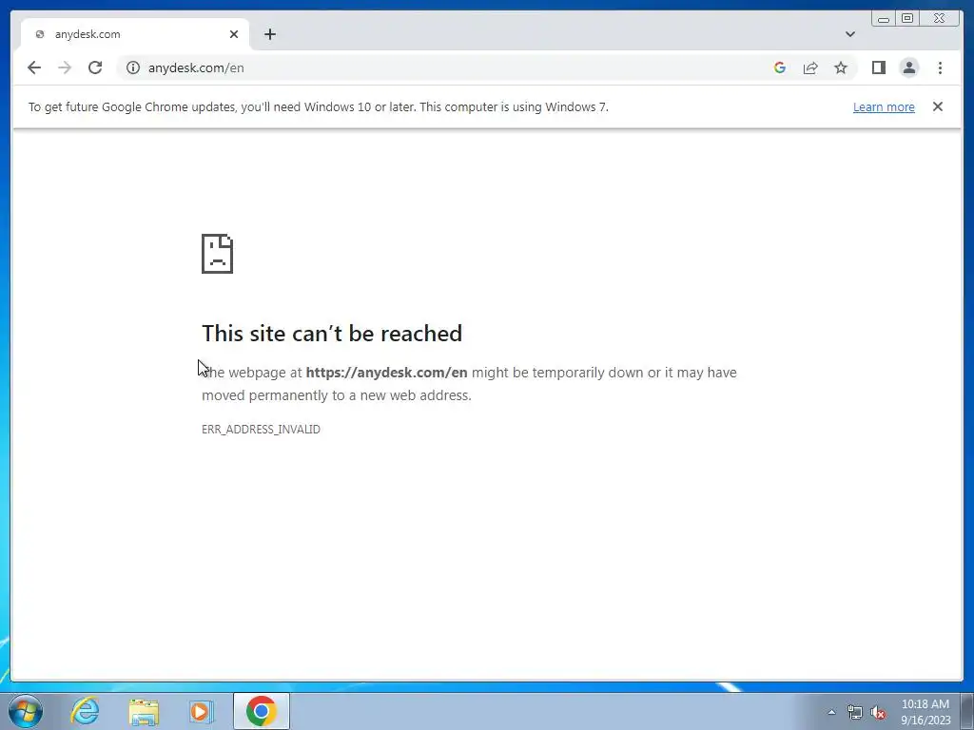Follow the Learn more link
This screenshot has width=974, height=730.
[x=884, y=106]
